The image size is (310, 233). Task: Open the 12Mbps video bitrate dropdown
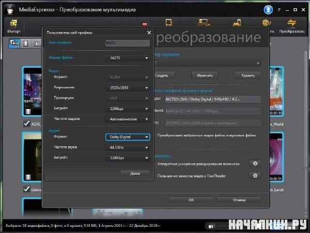128,108
